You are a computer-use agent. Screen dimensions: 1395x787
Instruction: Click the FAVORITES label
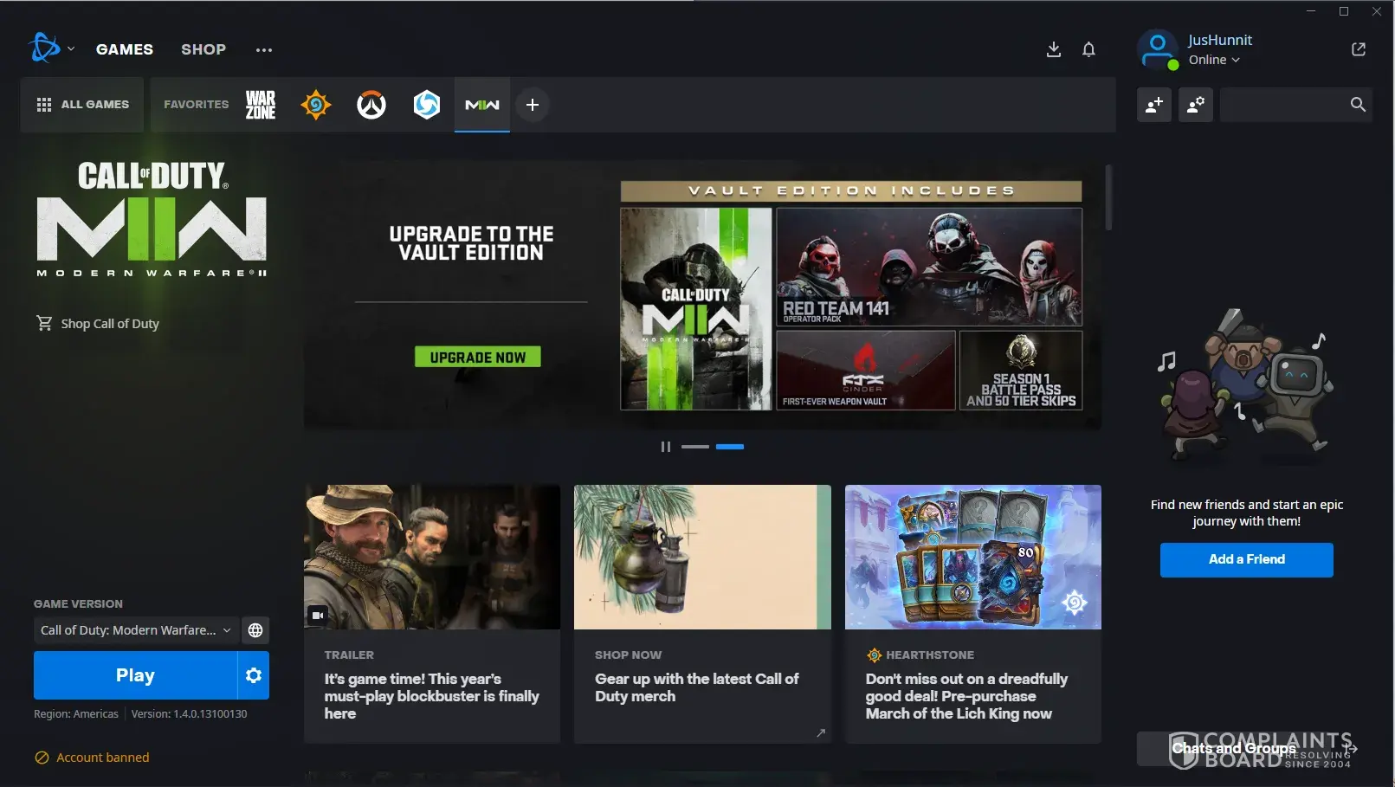(x=197, y=105)
